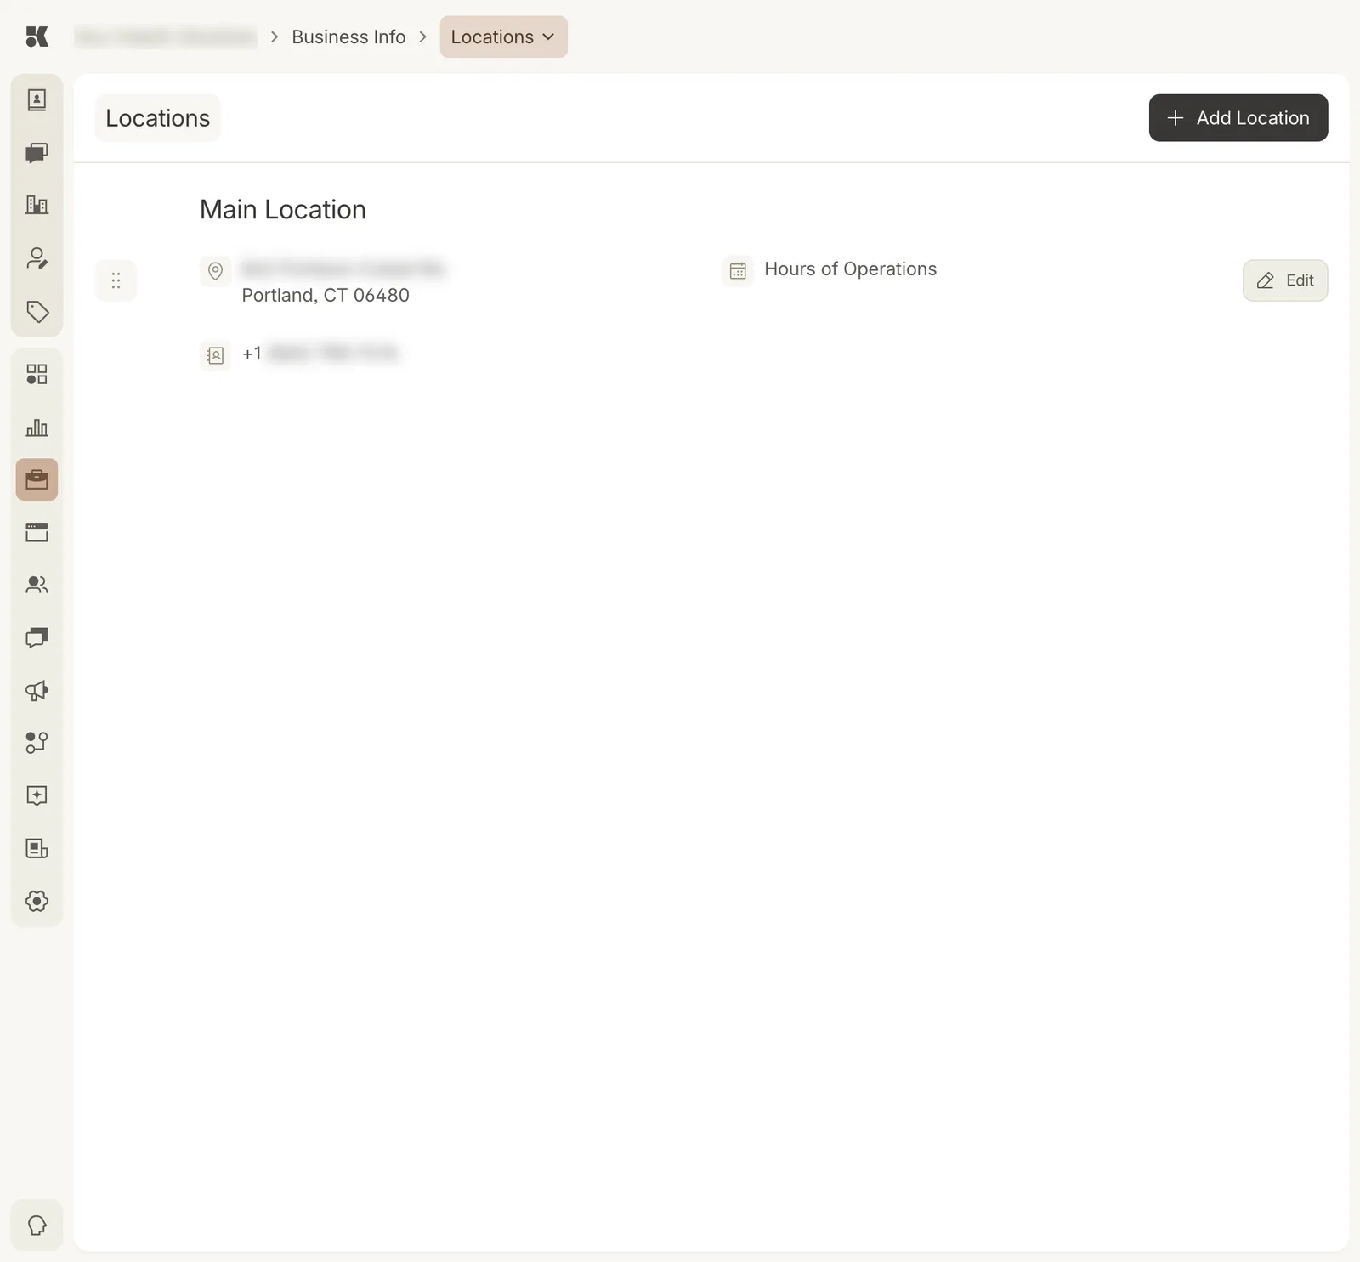The height and width of the screenshot is (1262, 1360).
Task: Click the Hours of Operations calendar icon
Action: pos(738,271)
